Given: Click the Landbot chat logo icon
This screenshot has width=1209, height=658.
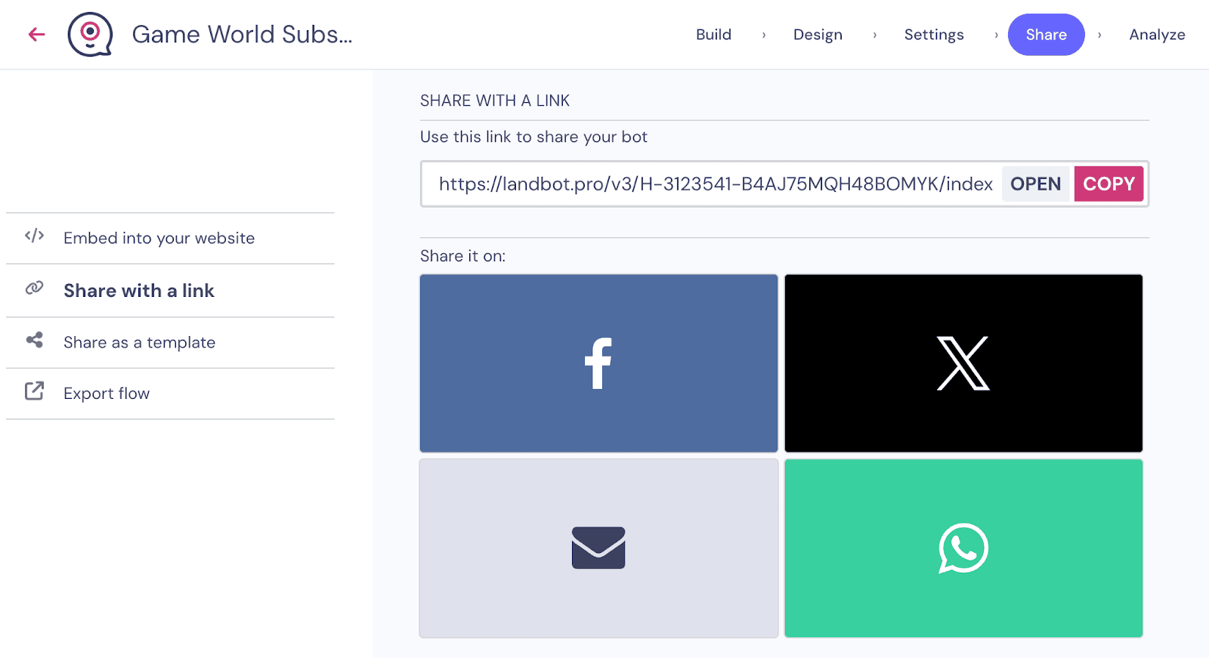Looking at the screenshot, I should pos(90,35).
